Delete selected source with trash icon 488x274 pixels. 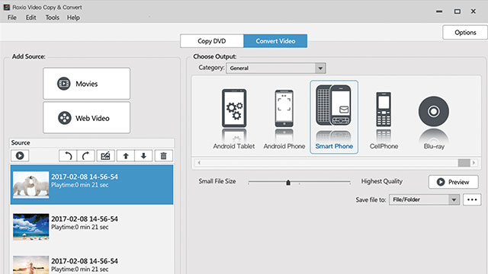(163, 155)
